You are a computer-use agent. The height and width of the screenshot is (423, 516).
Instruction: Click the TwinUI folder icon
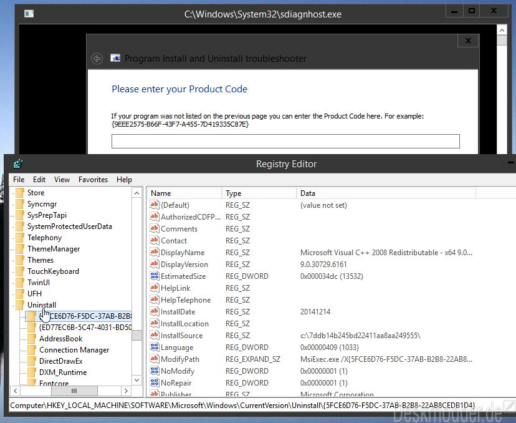coord(20,283)
